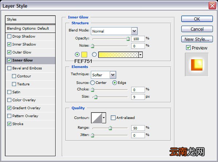Tick the Contour sub-option checkbox
218x162 pixels.
coord(14,76)
